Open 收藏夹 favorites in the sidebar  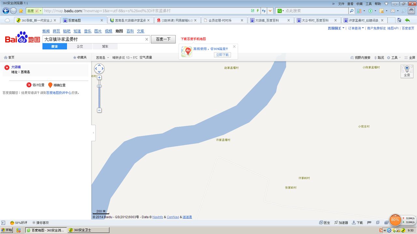(80, 57)
